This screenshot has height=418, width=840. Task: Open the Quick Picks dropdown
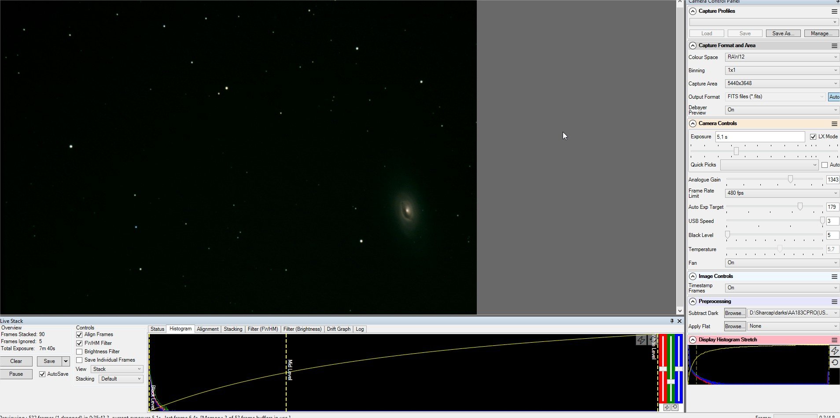(769, 165)
